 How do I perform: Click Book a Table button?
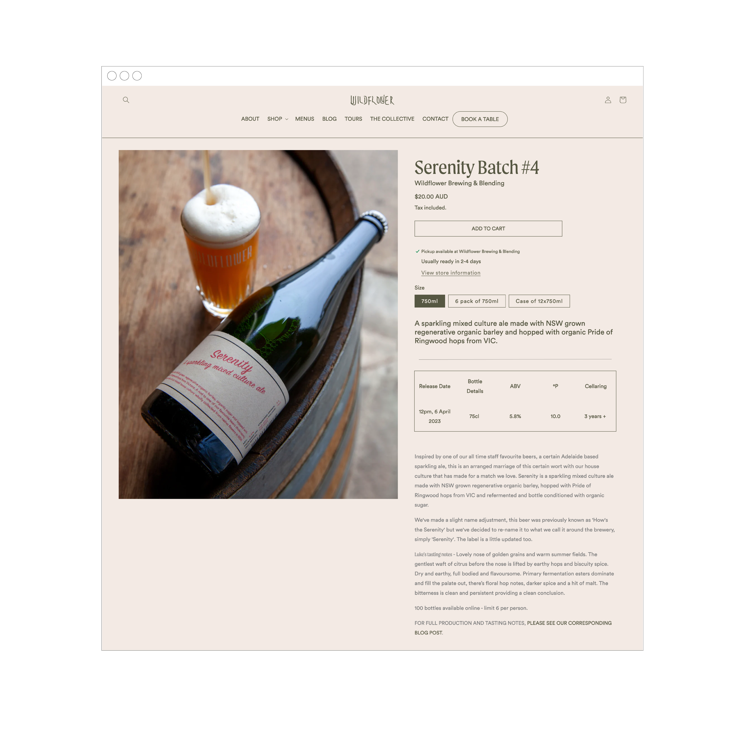(x=480, y=120)
